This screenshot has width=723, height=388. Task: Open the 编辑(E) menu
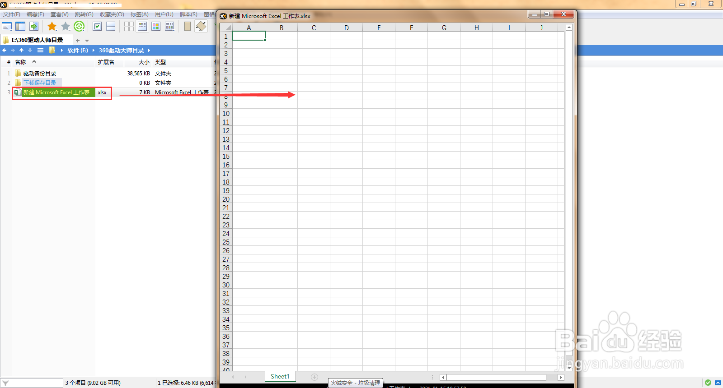pyautogui.click(x=35, y=14)
